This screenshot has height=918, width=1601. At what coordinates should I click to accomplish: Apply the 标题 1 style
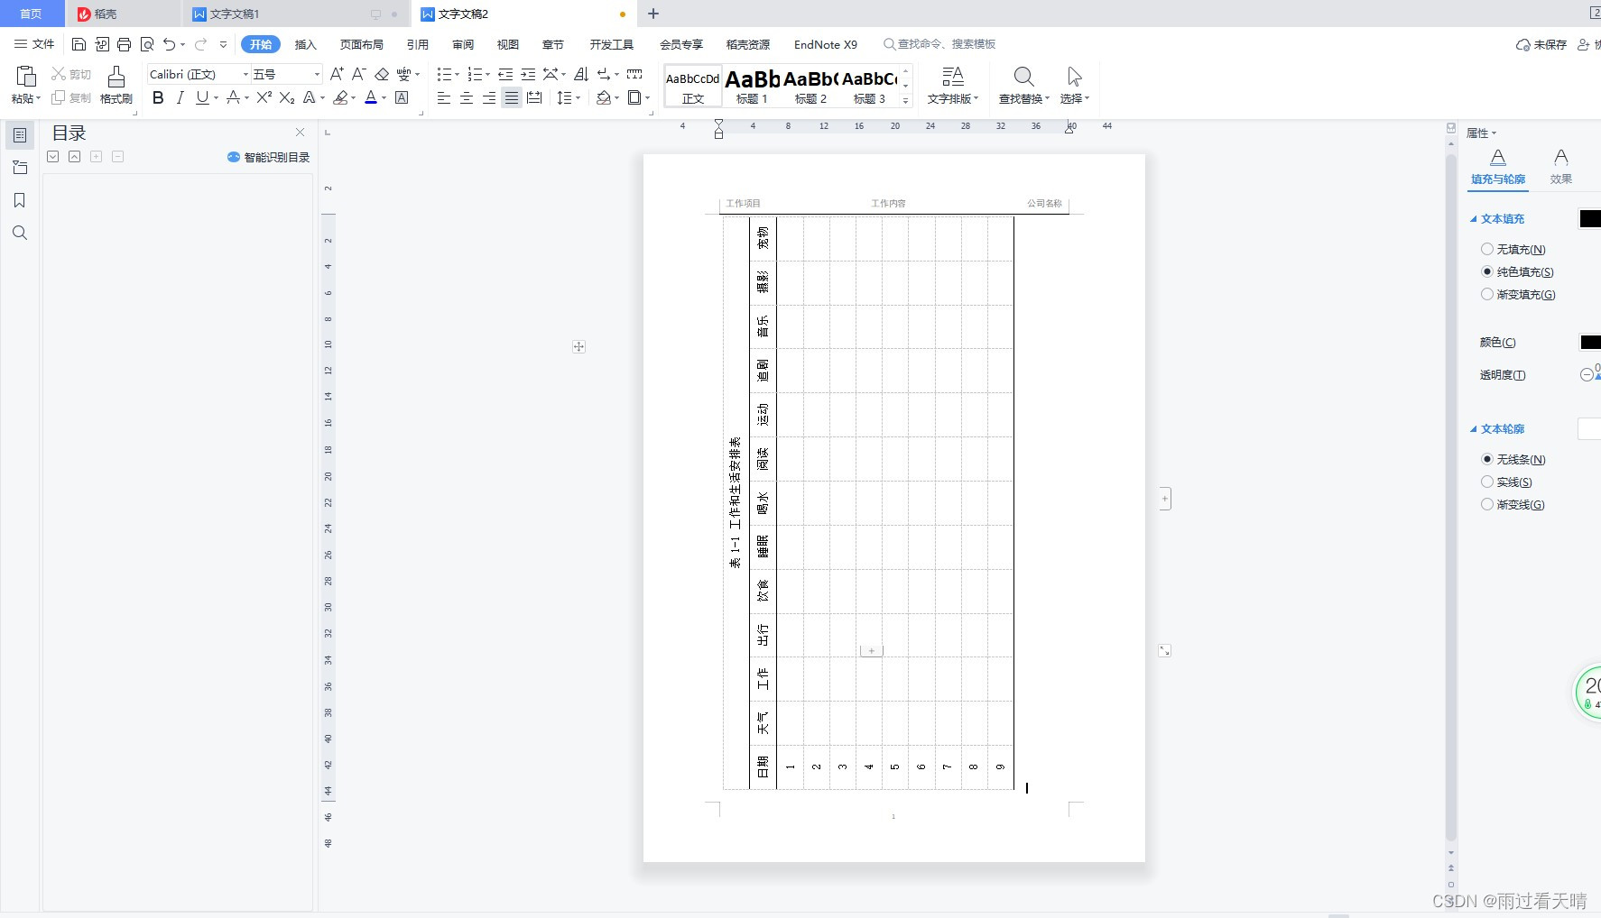pyautogui.click(x=752, y=87)
